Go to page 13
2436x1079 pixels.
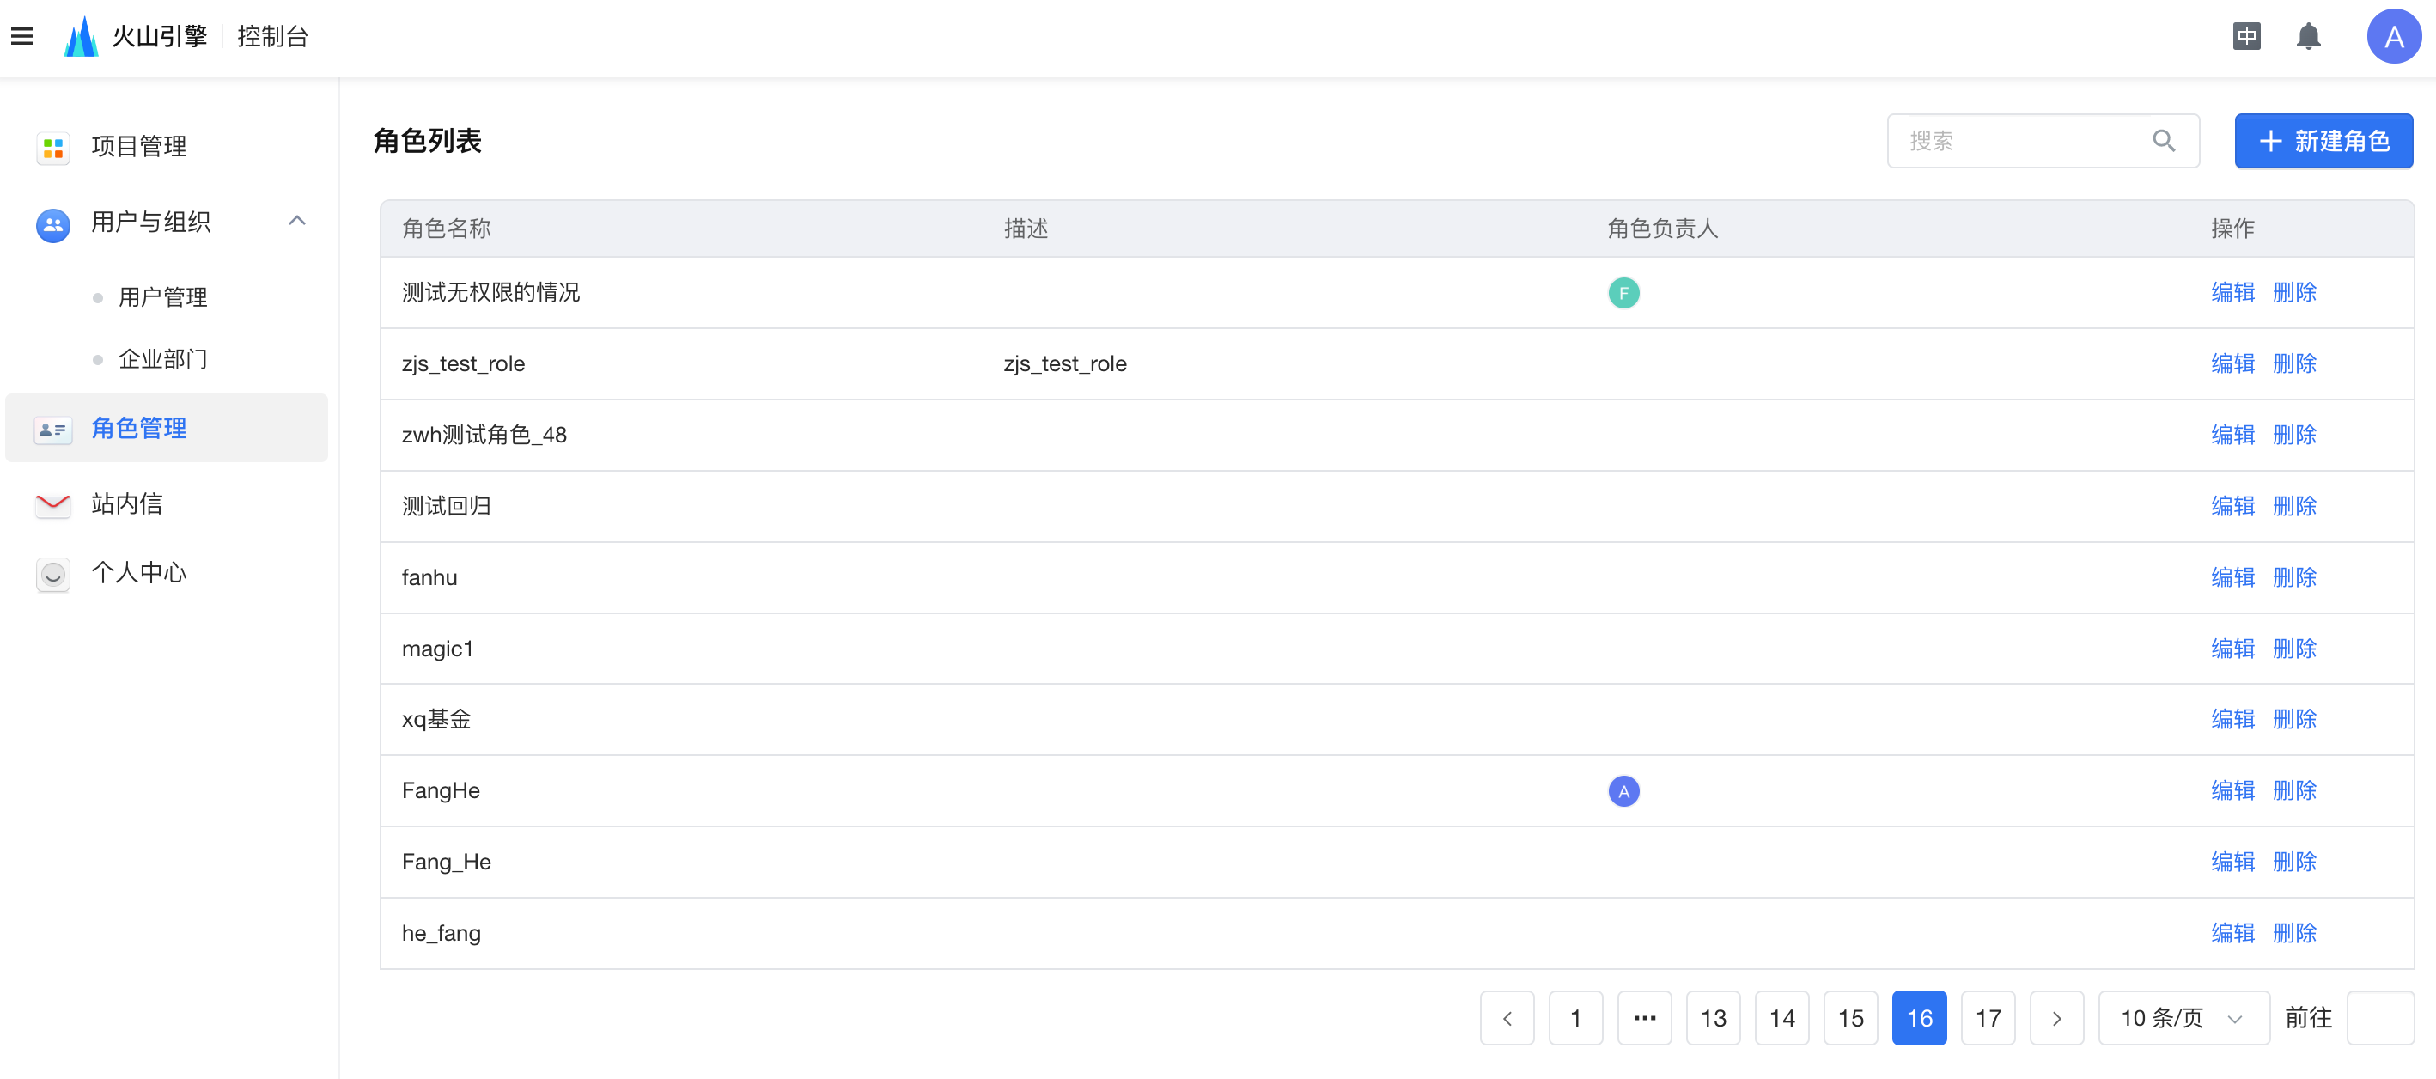pyautogui.click(x=1714, y=1017)
